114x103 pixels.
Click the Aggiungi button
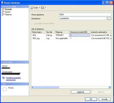(x=81, y=92)
